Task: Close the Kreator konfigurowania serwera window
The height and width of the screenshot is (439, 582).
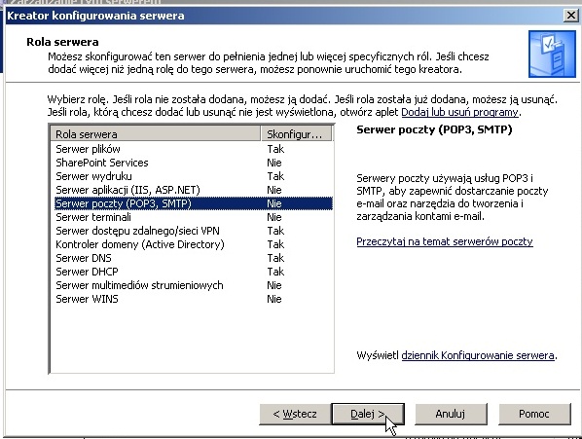Action: pos(571,16)
